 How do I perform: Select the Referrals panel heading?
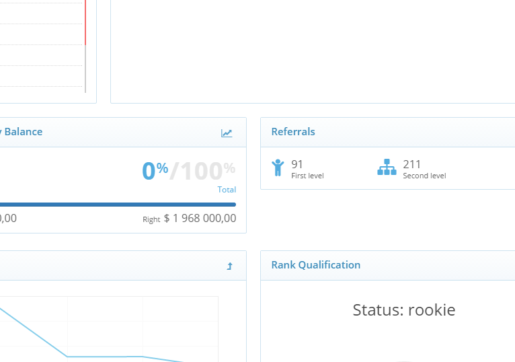click(x=293, y=131)
